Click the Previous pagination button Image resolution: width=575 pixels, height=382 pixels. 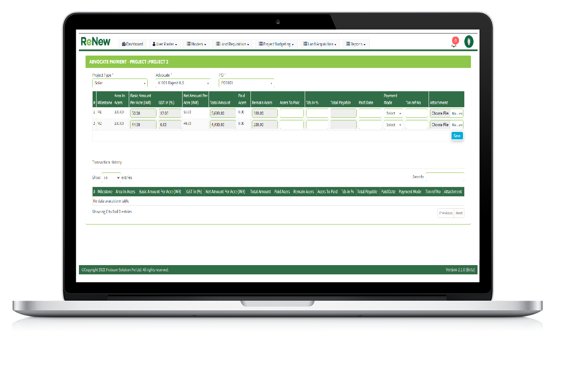[x=445, y=213]
